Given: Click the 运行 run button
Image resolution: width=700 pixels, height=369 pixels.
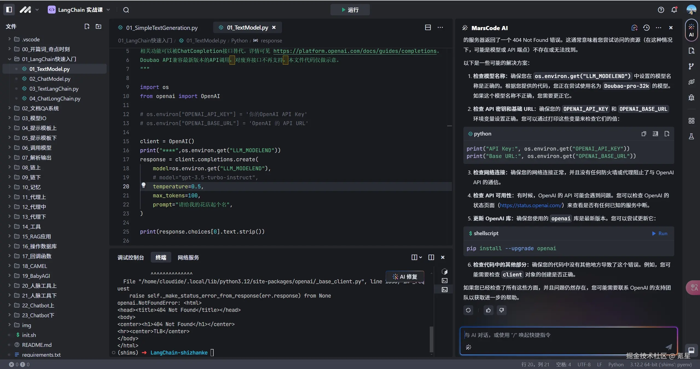Looking at the screenshot, I should [x=350, y=10].
